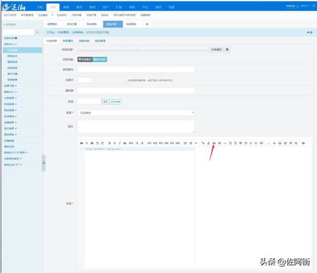Collapse the expanded sidebar category above highlighted item
The height and width of the screenshot is (273, 317).
pyautogui.click(x=10, y=44)
